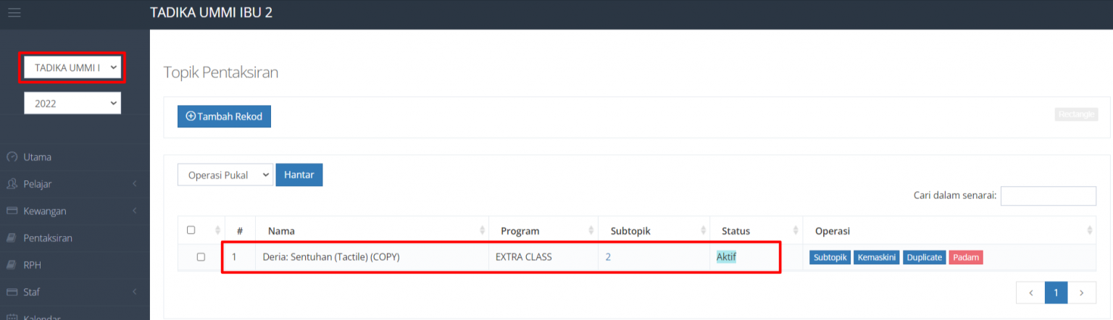Open the TADIKA UMMI school dropdown
Screen dimensions: 1113x320
(72, 67)
